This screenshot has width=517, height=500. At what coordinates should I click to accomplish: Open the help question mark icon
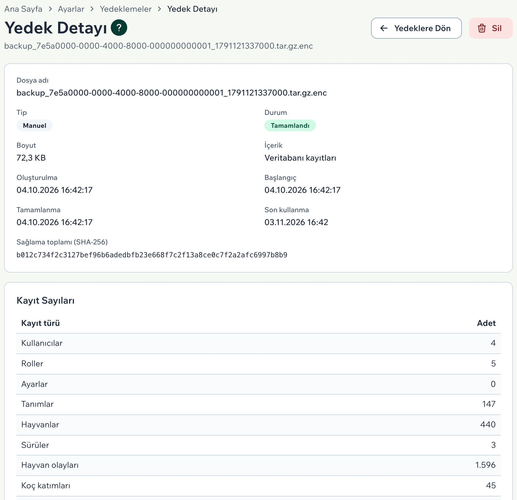tap(119, 28)
